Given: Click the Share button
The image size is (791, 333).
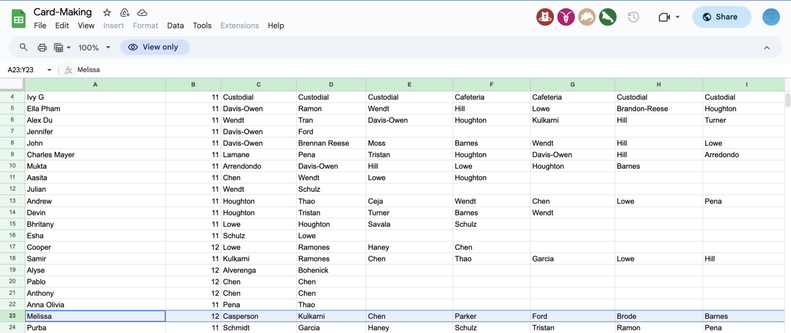Looking at the screenshot, I should coord(721,17).
